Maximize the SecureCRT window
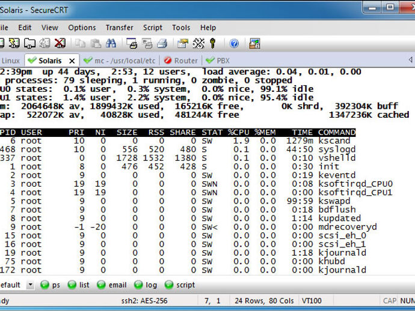 pyautogui.click(x=390, y=8)
